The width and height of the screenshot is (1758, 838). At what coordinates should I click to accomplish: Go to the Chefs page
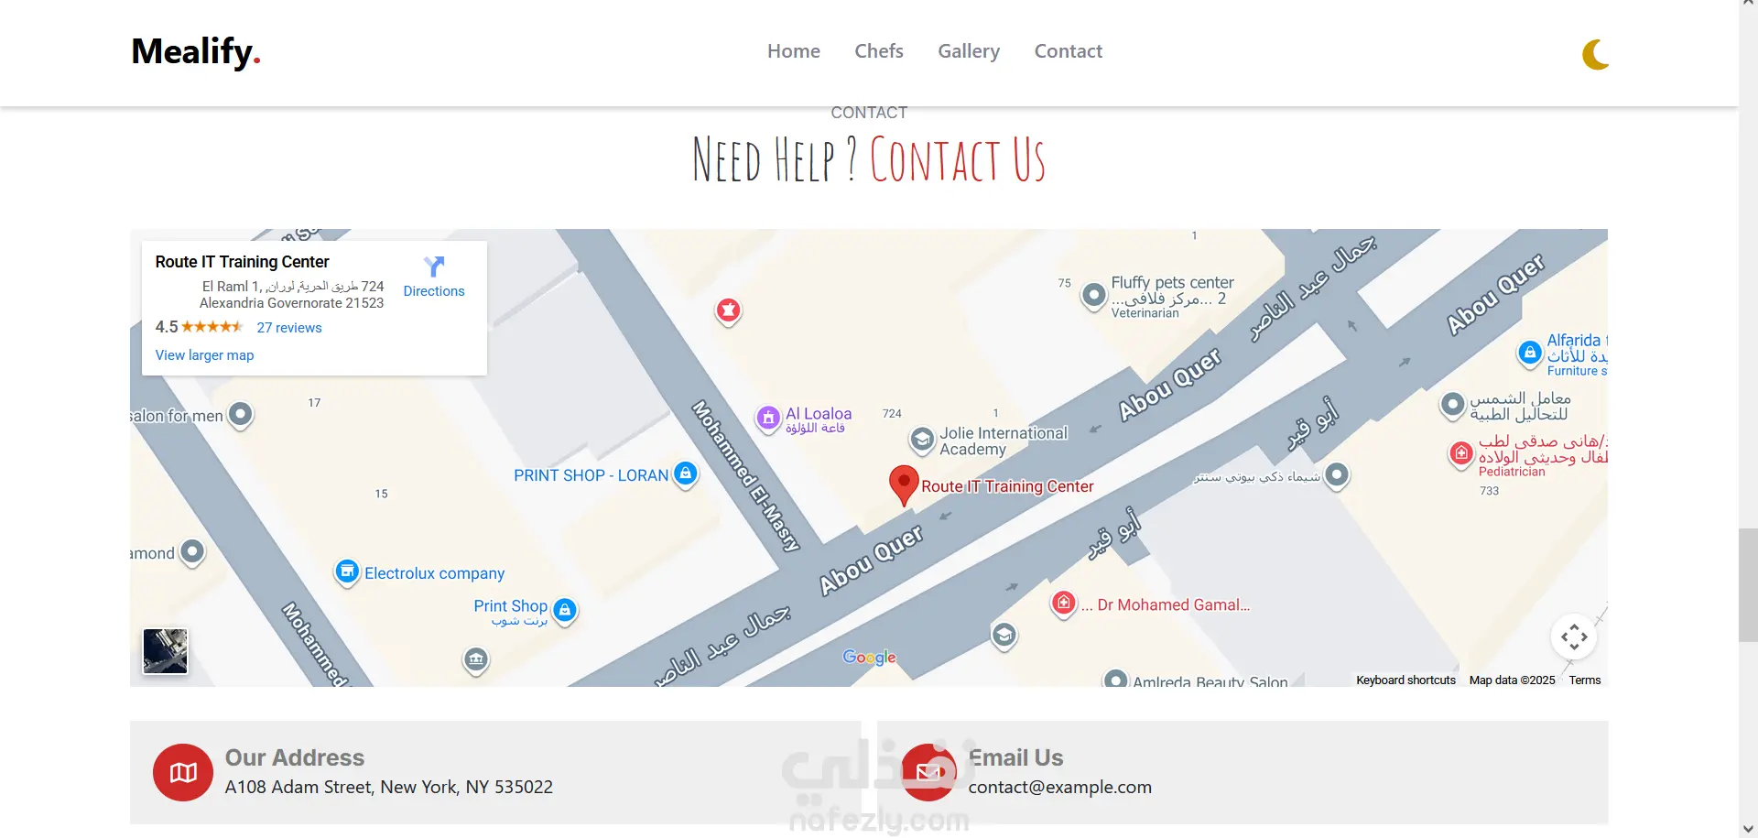point(879,51)
